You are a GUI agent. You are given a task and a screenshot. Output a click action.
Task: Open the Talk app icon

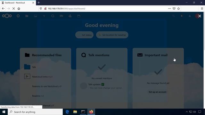[53, 16]
